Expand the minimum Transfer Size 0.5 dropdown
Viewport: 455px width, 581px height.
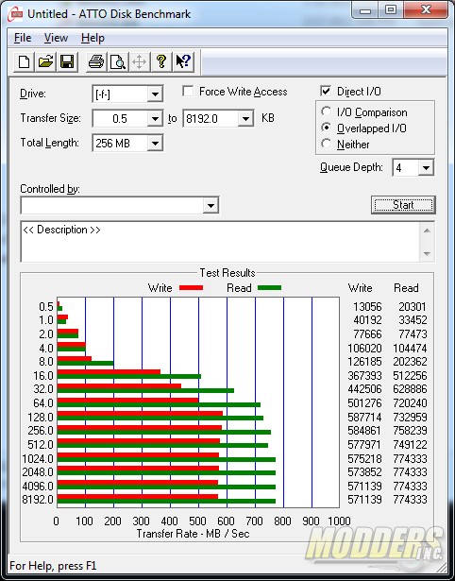[155, 119]
